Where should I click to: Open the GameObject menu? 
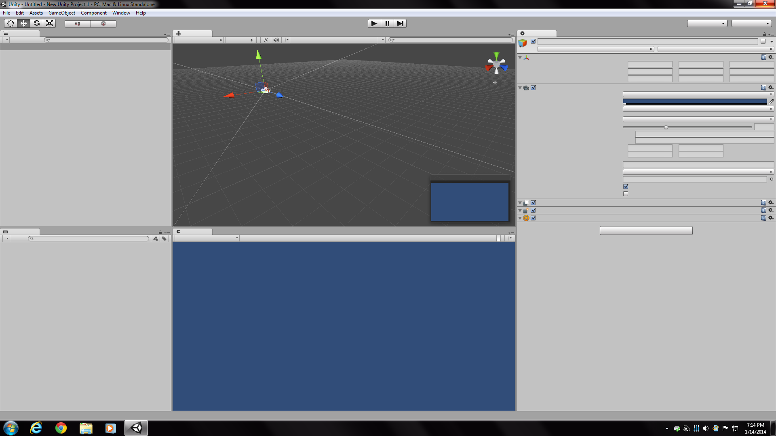pyautogui.click(x=61, y=13)
